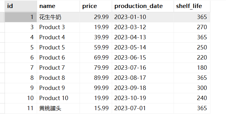Click the Product 3 name cell

[x=58, y=27]
